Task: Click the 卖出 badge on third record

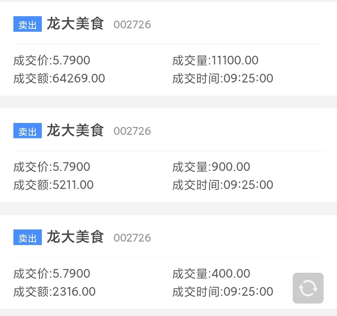Action: coord(27,237)
